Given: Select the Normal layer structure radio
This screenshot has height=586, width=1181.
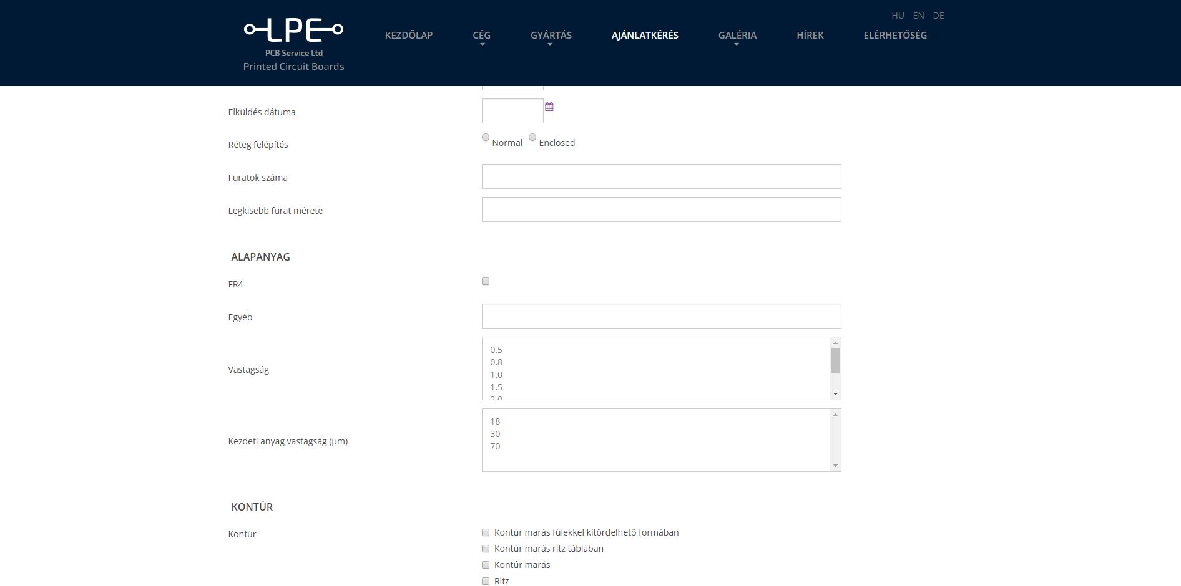Looking at the screenshot, I should click(x=486, y=138).
